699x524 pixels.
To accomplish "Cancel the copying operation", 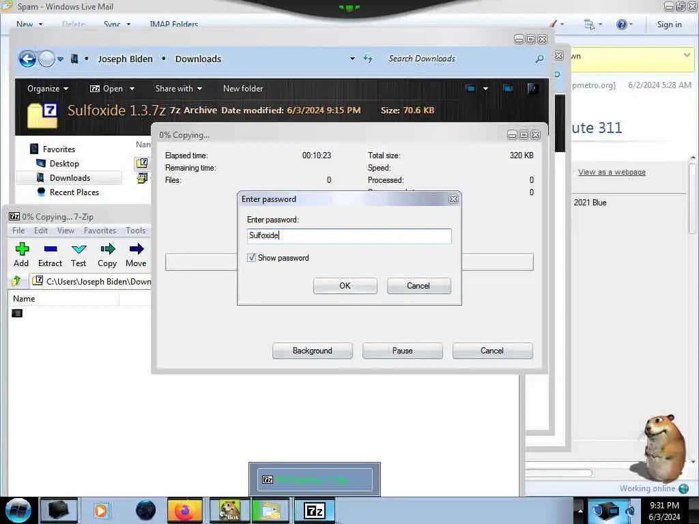I will [x=492, y=351].
